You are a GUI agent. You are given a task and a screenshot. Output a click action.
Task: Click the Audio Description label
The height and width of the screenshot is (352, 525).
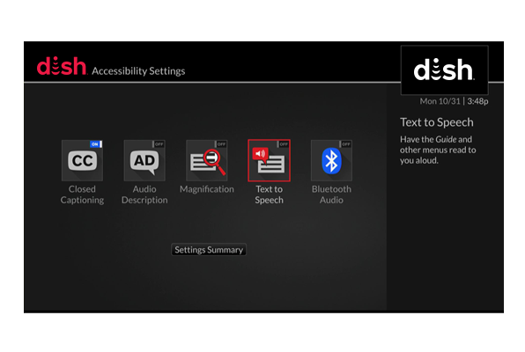tap(144, 194)
